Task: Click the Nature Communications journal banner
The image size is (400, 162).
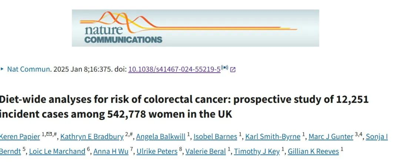Action: 195,28
